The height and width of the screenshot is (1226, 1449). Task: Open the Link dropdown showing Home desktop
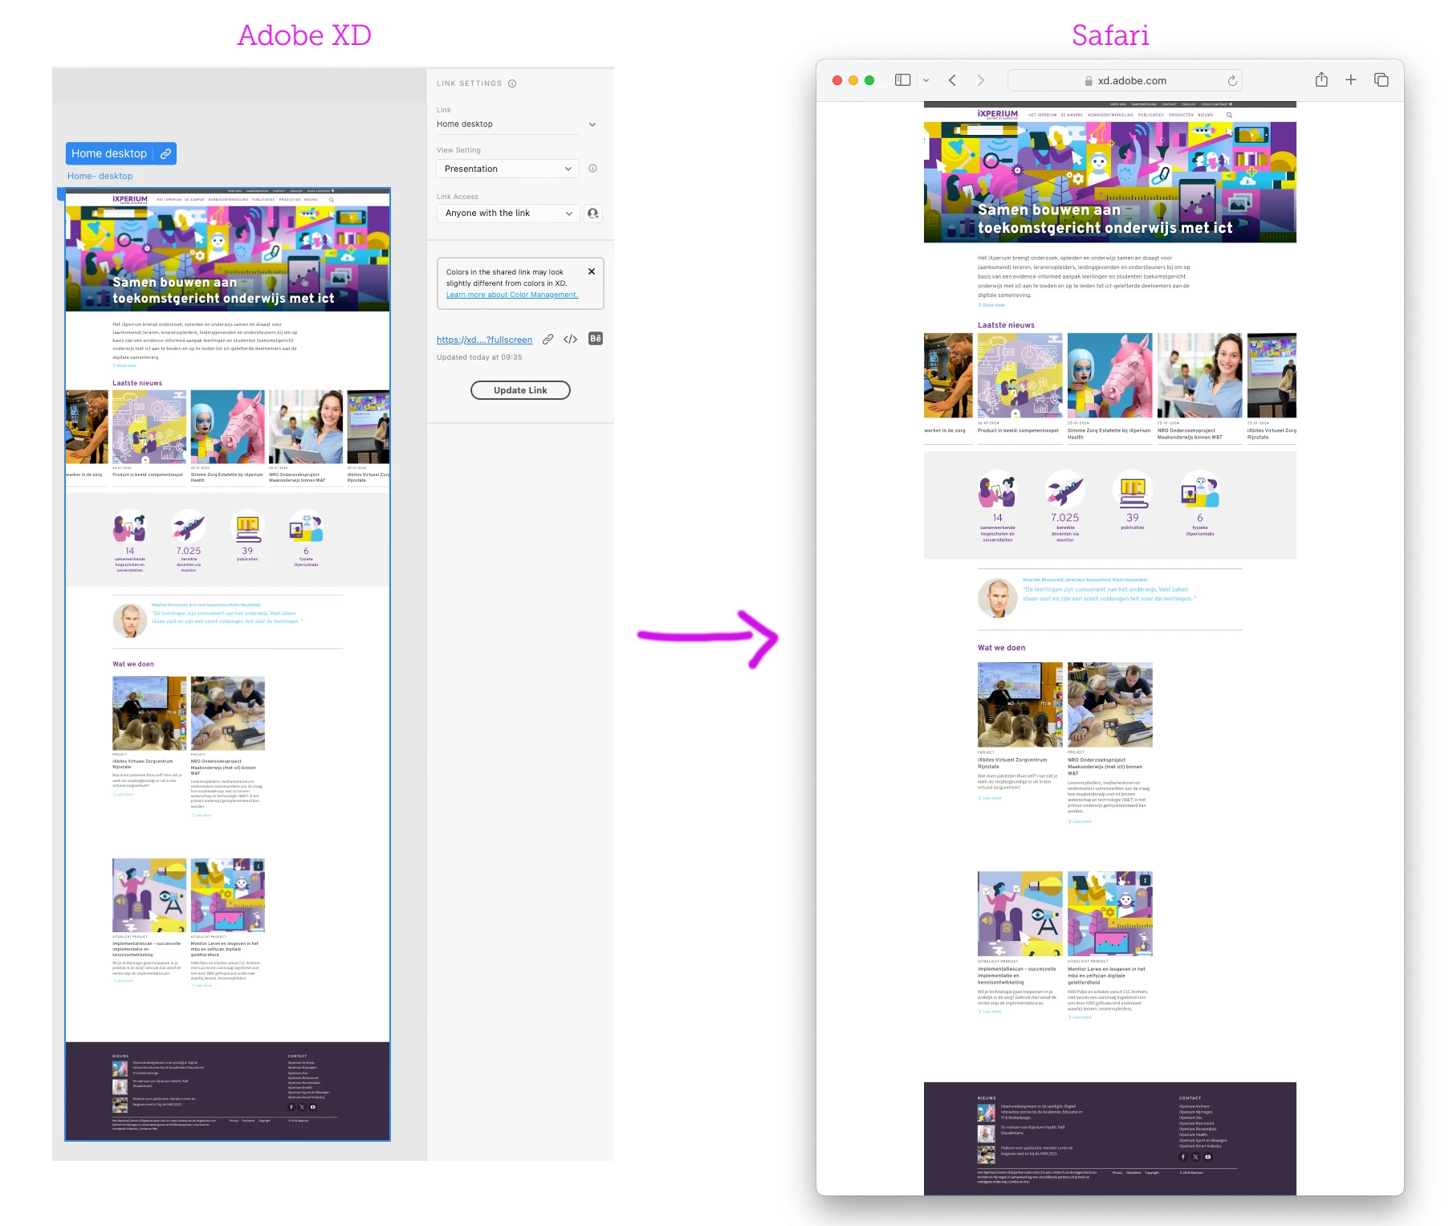coord(516,124)
